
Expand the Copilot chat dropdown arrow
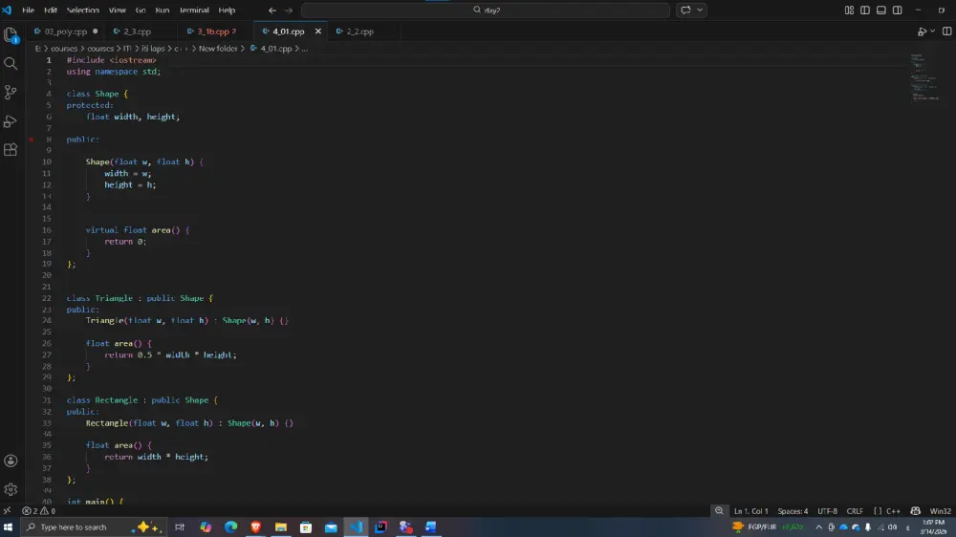(x=700, y=11)
